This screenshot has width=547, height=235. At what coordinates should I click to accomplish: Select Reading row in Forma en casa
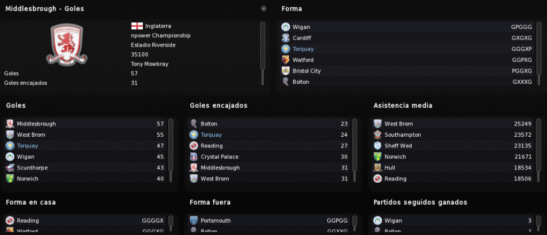pos(85,221)
